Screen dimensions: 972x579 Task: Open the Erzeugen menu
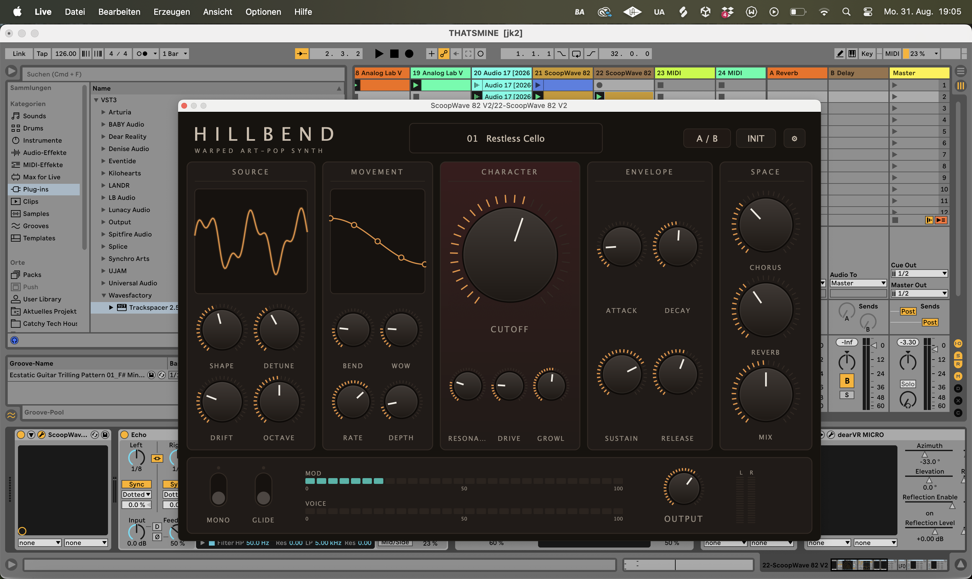172,12
